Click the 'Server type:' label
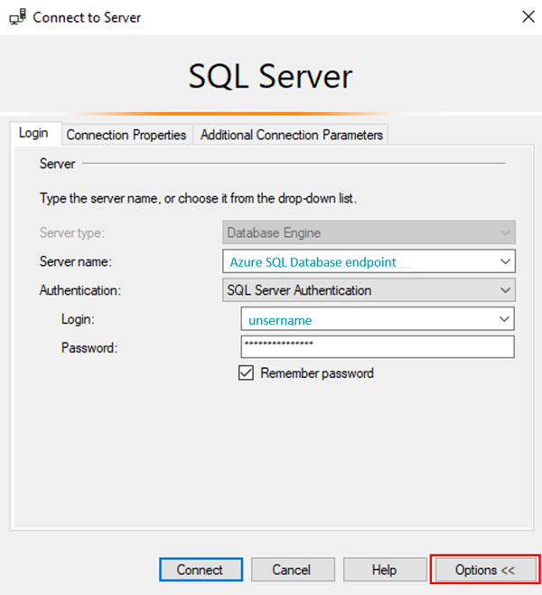The height and width of the screenshot is (595, 542). tap(72, 232)
